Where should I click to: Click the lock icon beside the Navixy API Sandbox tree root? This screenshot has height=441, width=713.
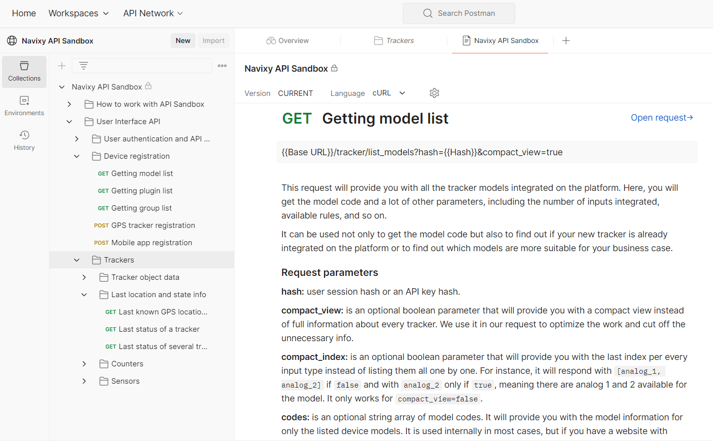pos(148,86)
